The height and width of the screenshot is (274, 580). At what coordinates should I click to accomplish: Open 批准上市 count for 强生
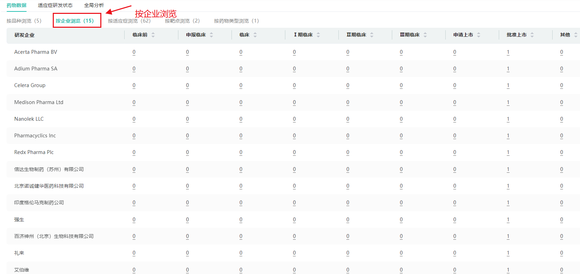point(508,220)
